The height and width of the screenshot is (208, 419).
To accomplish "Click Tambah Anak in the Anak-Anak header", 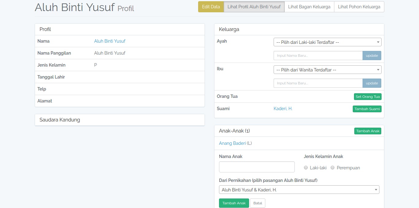I will click(x=367, y=131).
